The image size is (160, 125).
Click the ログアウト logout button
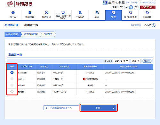(148, 7)
